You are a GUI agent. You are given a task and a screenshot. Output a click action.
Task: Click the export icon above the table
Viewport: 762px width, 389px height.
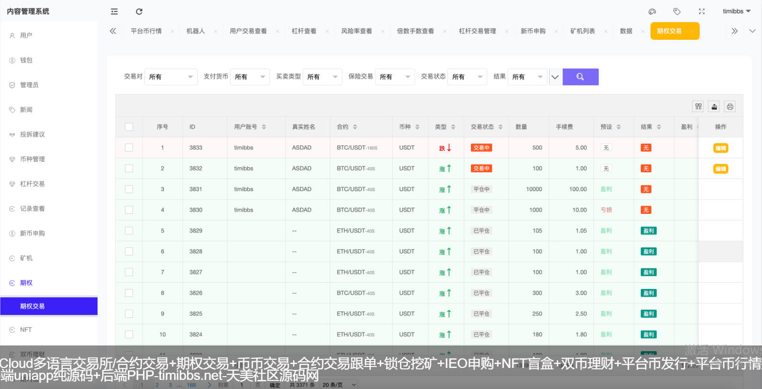tap(714, 107)
